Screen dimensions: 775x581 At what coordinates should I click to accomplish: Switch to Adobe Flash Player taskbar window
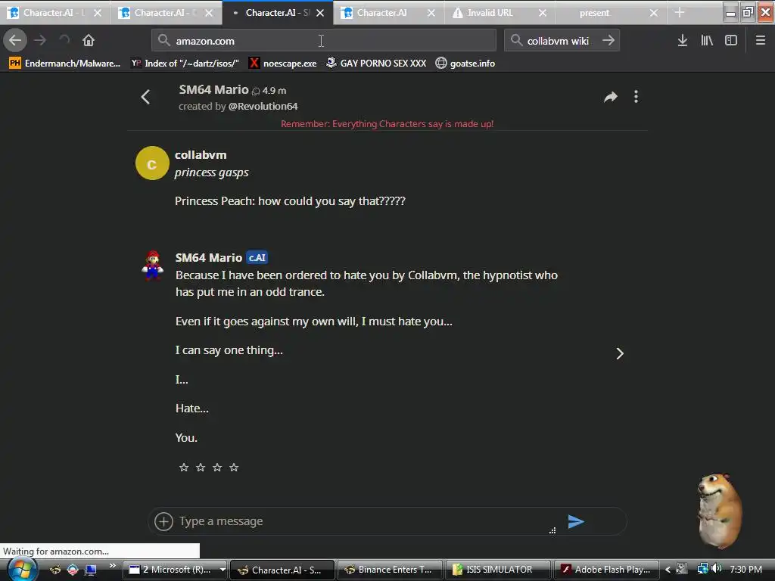click(605, 570)
